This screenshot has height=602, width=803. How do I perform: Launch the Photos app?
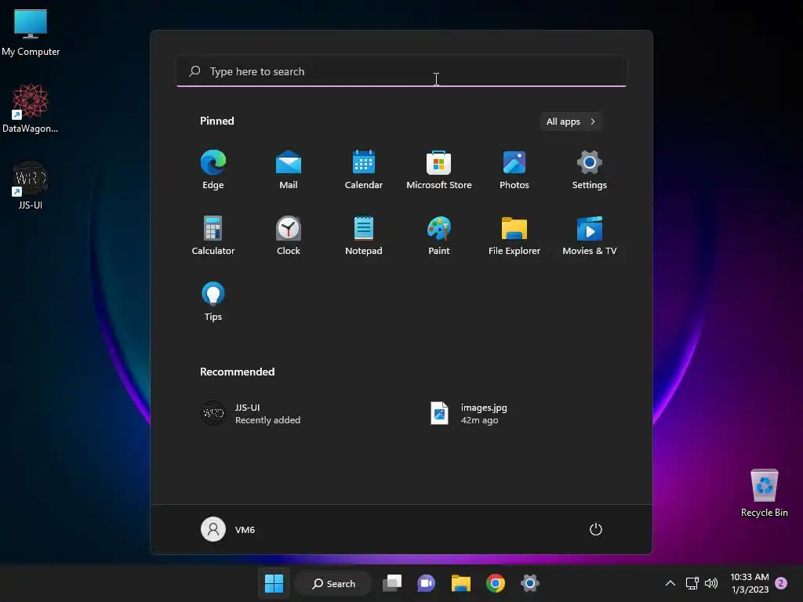pyautogui.click(x=514, y=170)
